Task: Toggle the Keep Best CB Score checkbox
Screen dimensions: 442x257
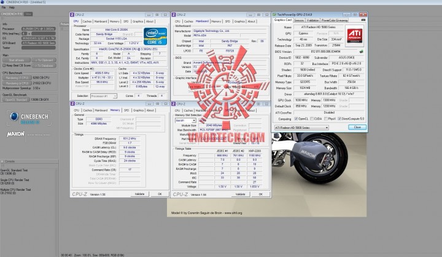Action: click(4, 66)
